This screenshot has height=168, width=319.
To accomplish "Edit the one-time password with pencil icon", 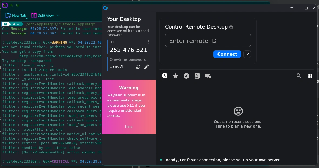I will [x=146, y=67].
